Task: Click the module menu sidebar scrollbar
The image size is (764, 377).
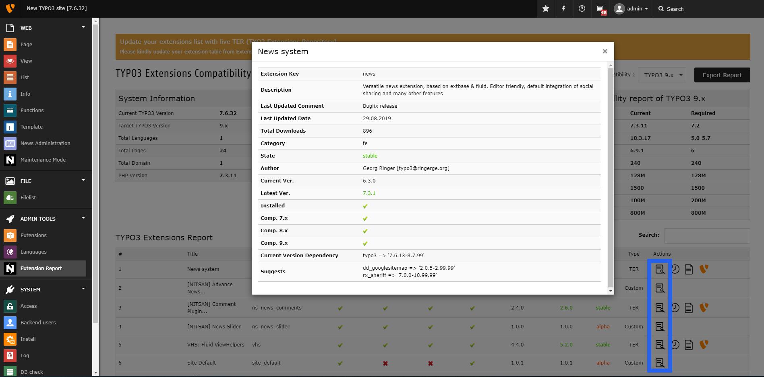Action: (x=95, y=173)
